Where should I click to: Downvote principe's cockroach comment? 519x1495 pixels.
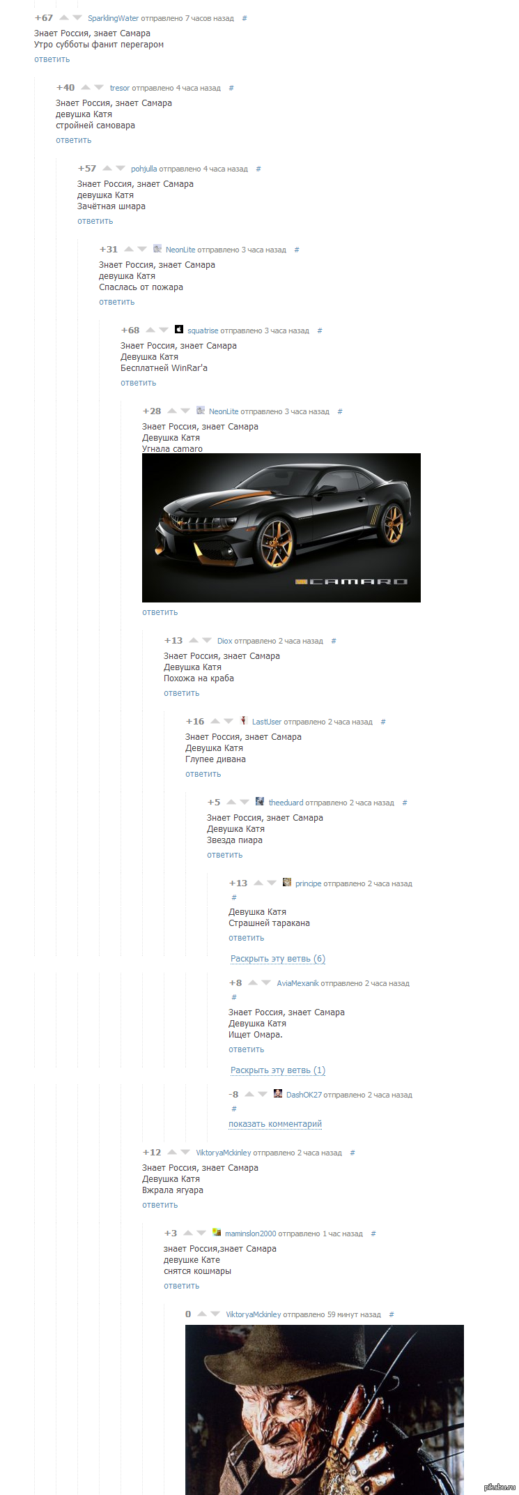(x=272, y=883)
